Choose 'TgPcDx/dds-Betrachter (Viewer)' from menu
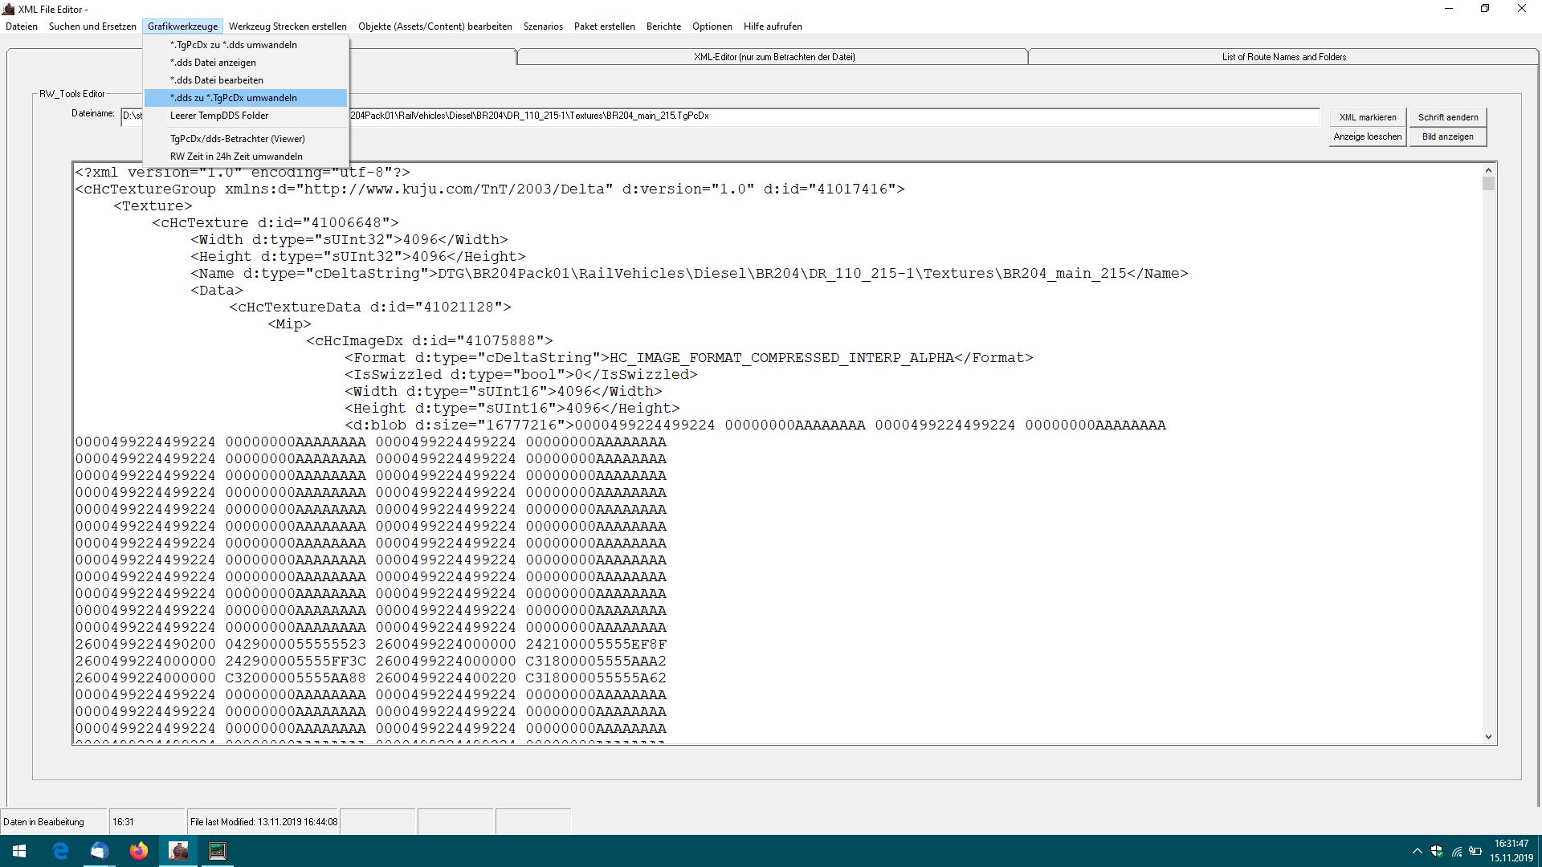 pos(238,139)
